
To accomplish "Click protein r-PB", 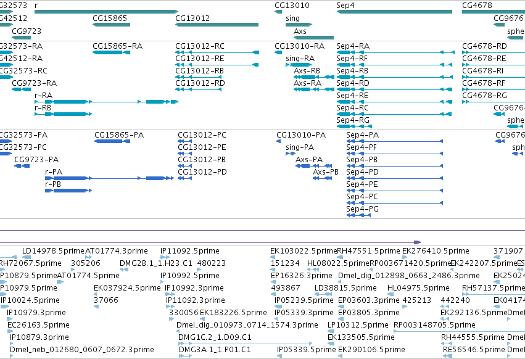I will (68, 191).
